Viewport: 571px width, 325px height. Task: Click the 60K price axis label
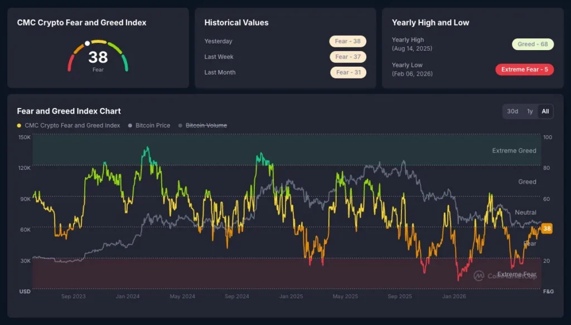pos(26,230)
